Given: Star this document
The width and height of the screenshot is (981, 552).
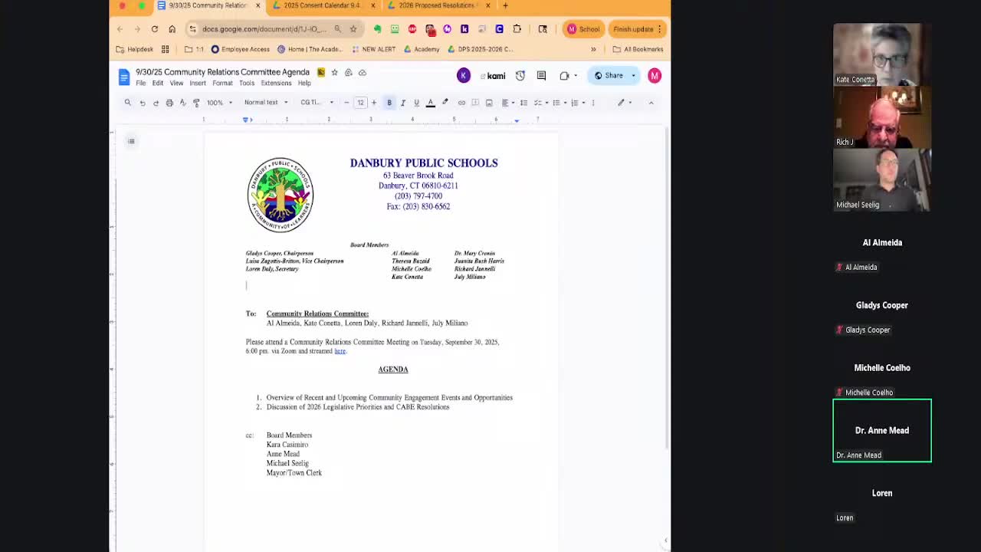Looking at the screenshot, I should coord(334,72).
